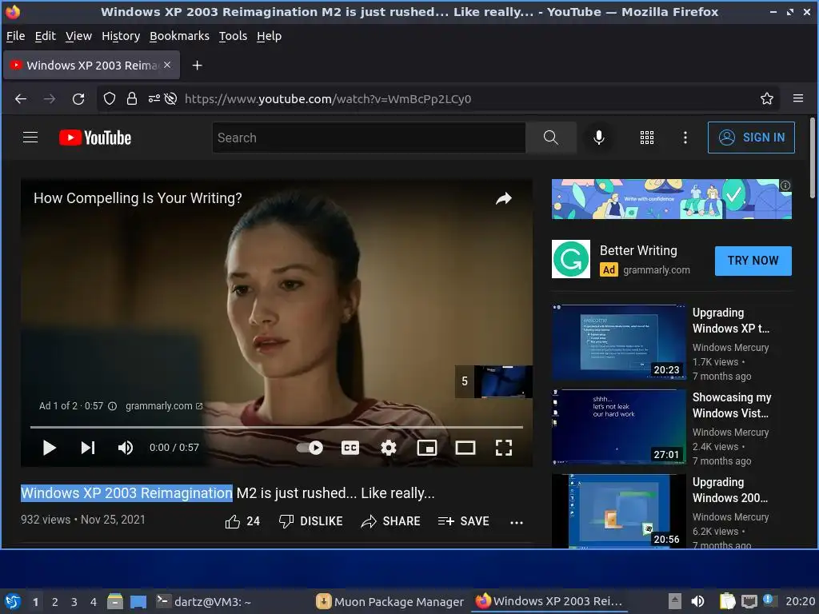Click the ad info icon next to 0:57

point(112,406)
